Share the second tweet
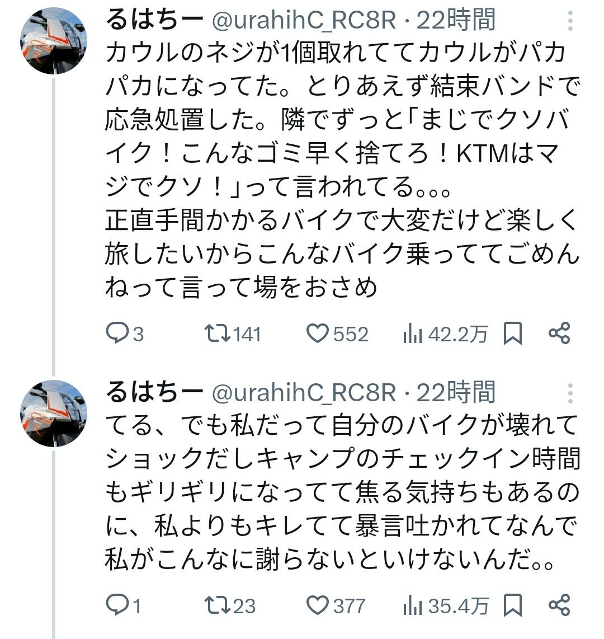The image size is (604, 639). click(x=559, y=605)
